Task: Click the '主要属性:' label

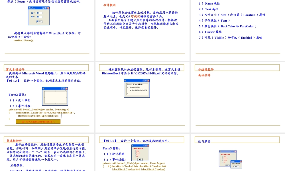Action: pyautogui.click(x=17, y=165)
